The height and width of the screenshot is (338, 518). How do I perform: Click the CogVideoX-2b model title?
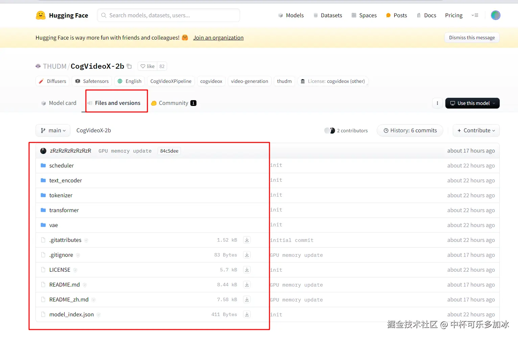pyautogui.click(x=97, y=66)
